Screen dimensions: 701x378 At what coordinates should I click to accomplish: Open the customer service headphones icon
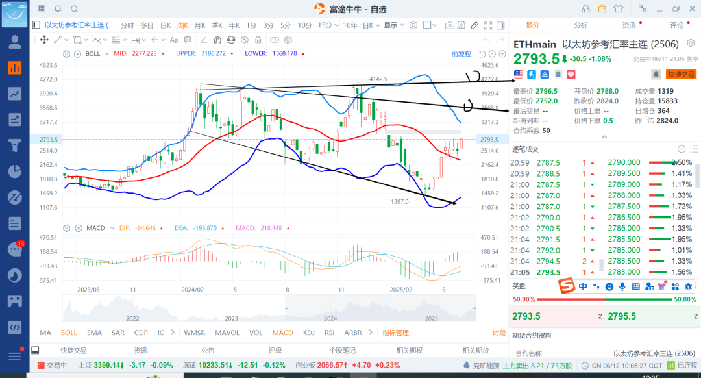tap(585, 8)
